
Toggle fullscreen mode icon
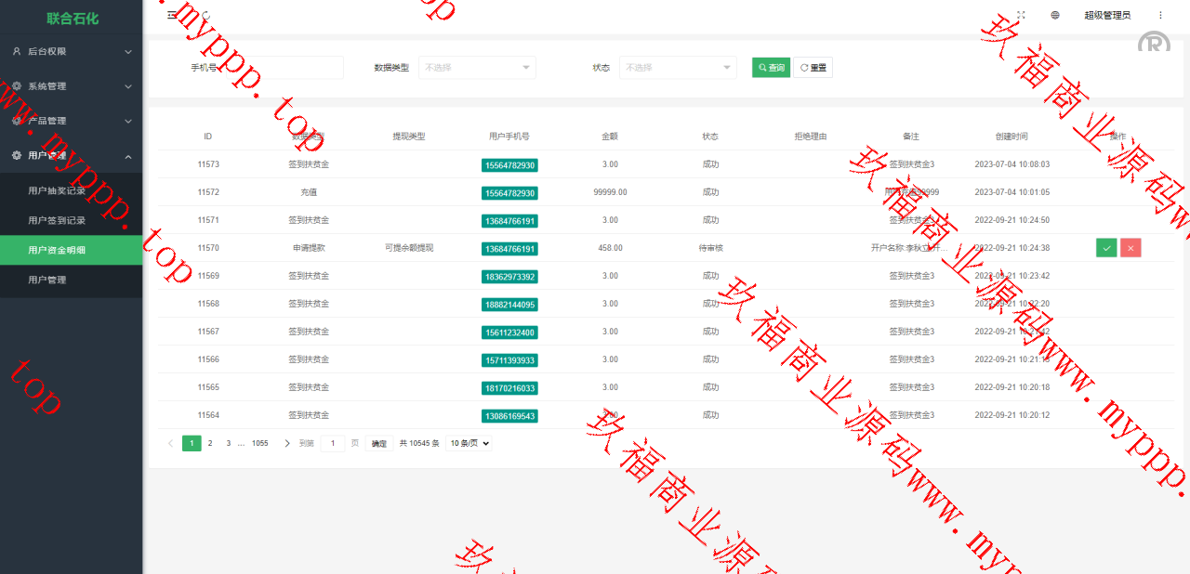coord(1021,15)
